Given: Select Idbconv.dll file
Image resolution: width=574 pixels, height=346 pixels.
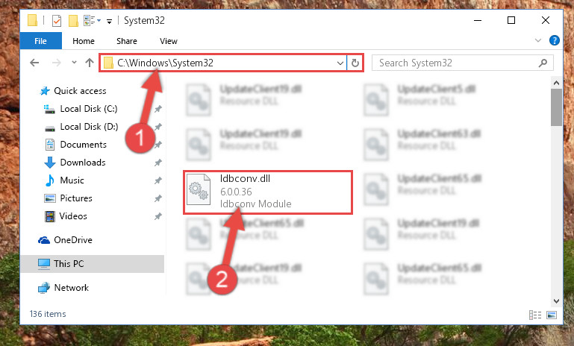Looking at the screenshot, I should point(268,192).
